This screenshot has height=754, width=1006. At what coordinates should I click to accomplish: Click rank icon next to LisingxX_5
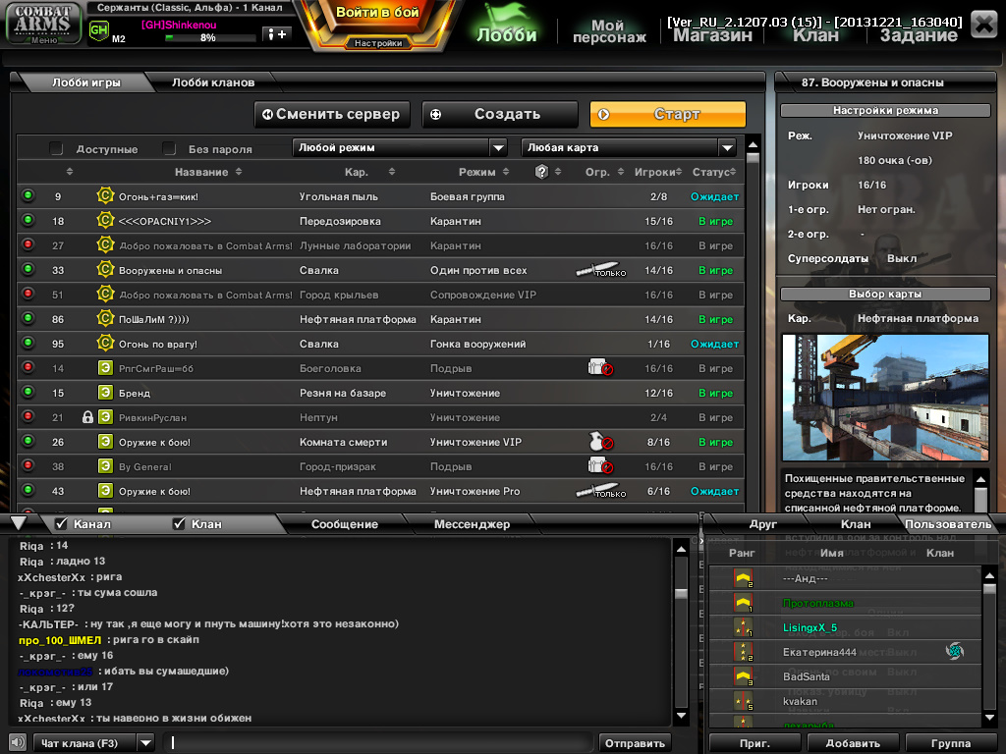(x=743, y=627)
